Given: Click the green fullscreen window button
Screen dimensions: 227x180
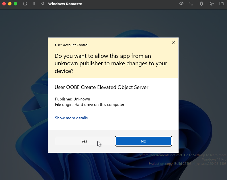Looking at the screenshot, I should click(15, 4).
